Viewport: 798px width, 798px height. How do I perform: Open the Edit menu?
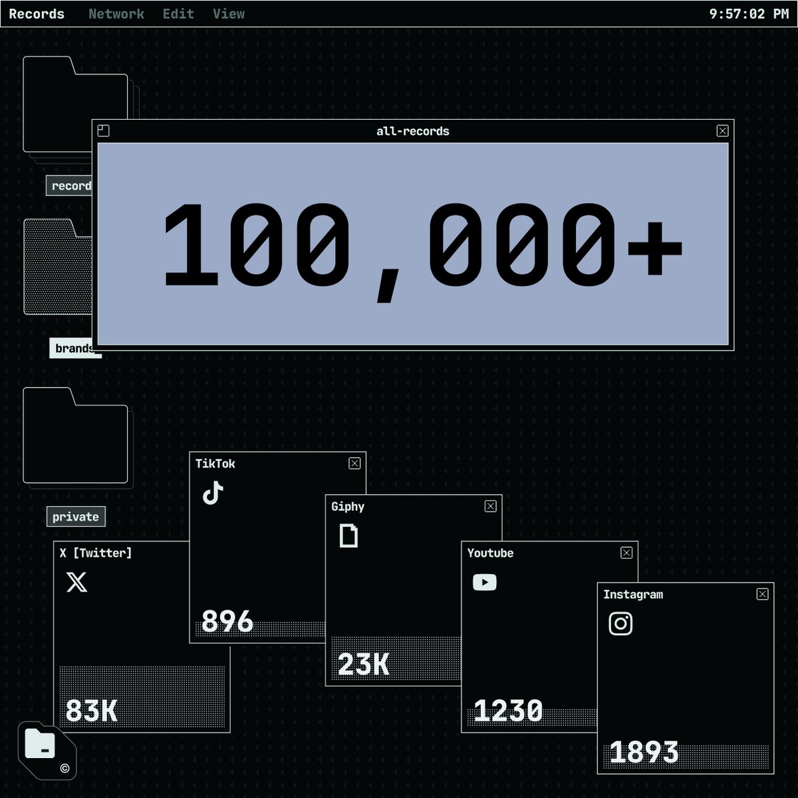point(178,14)
